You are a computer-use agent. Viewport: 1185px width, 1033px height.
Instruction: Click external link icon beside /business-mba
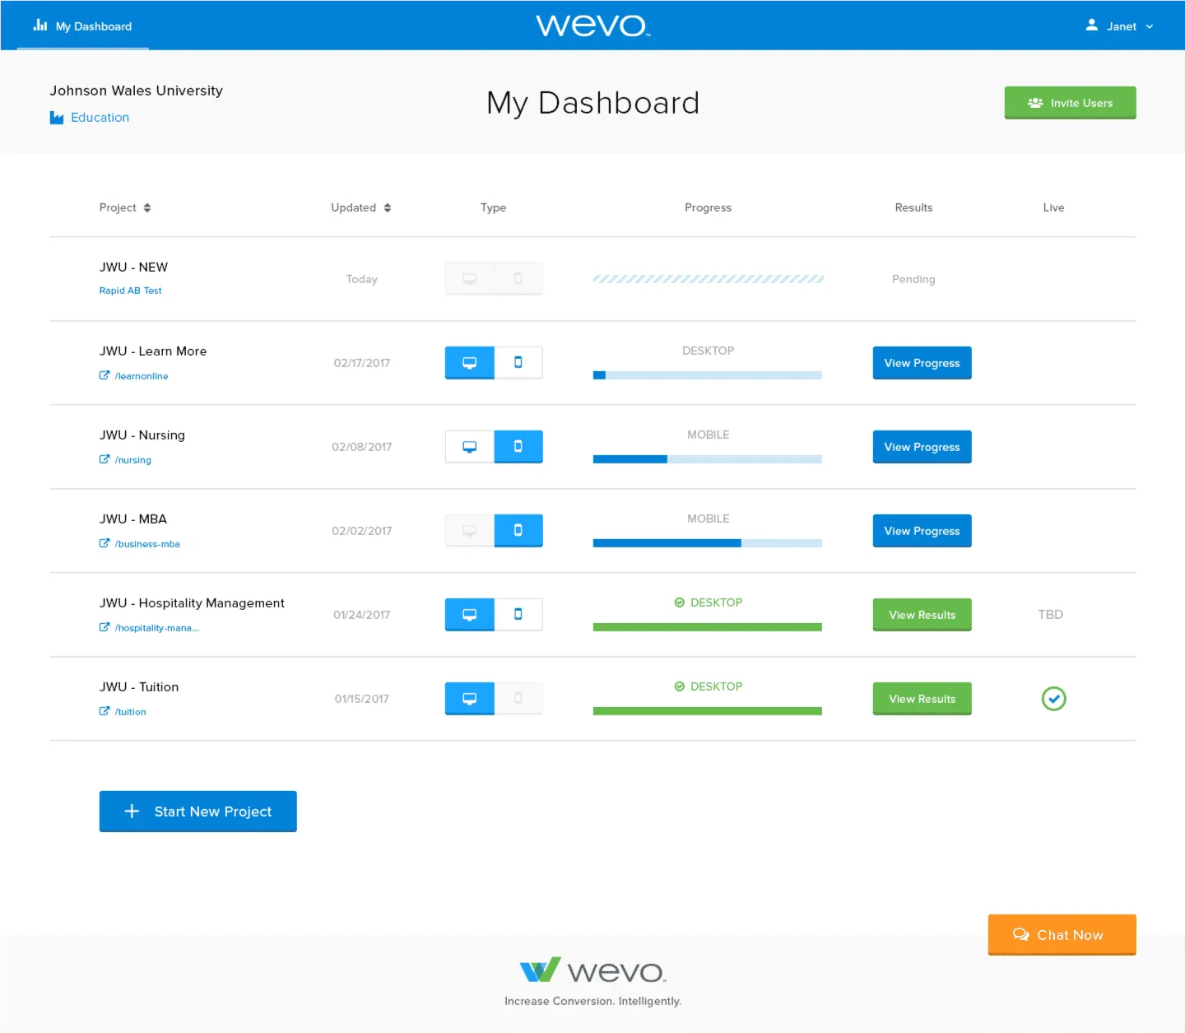[x=105, y=543]
